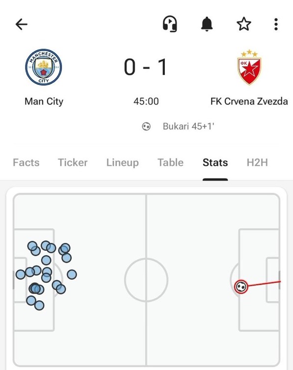Viewport: 293px width, 370px height.
Task: Click the goal ball icon beside Bukari
Action: click(146, 127)
